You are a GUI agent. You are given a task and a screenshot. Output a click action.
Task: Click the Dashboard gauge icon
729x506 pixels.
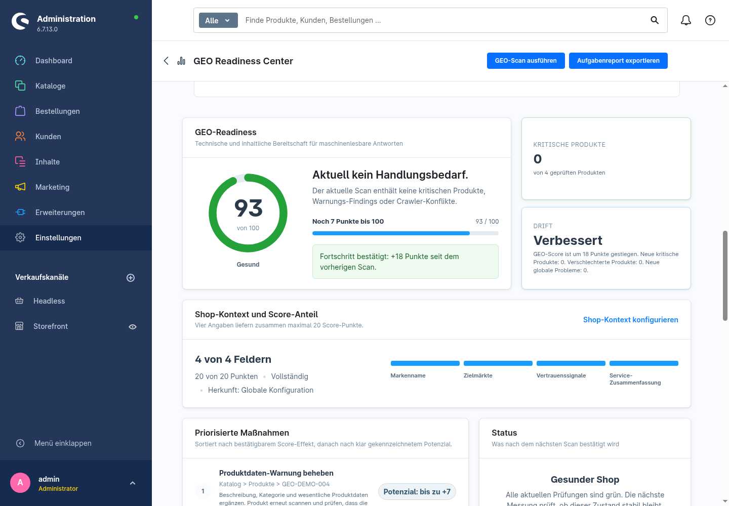click(x=20, y=61)
